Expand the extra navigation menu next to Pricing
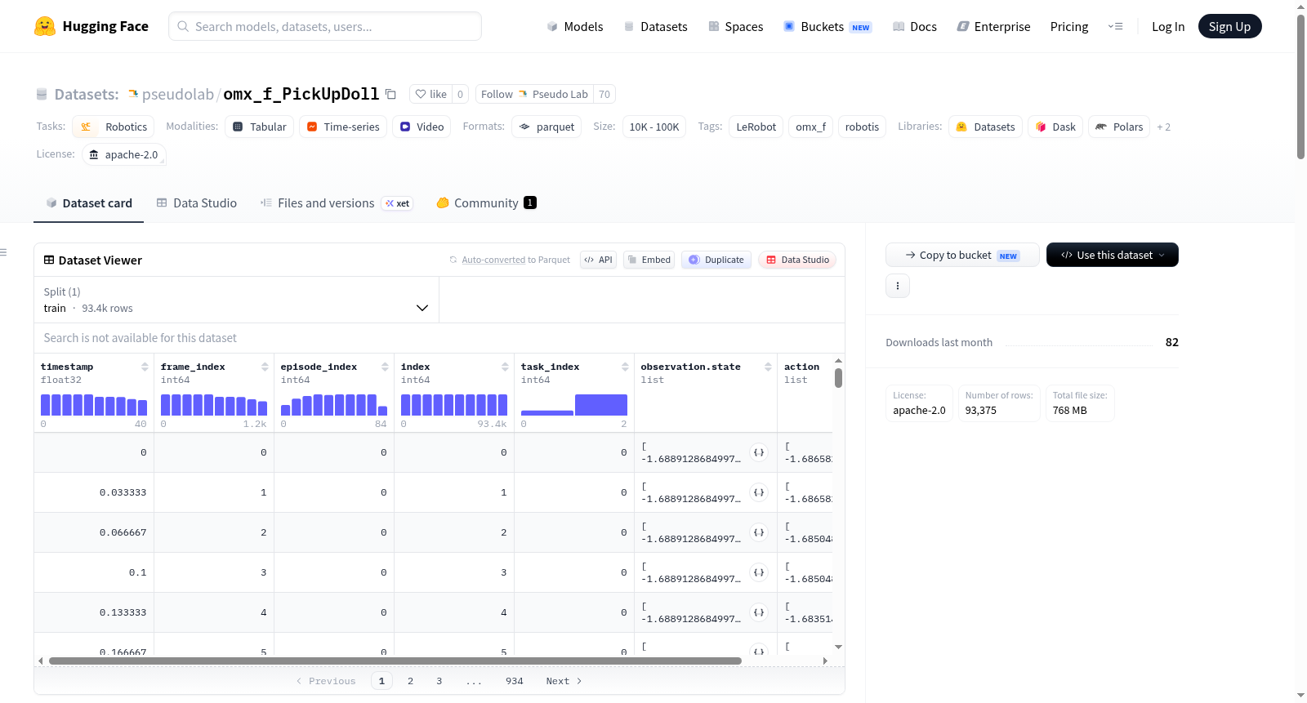Image resolution: width=1307 pixels, height=703 pixels. click(x=1115, y=26)
